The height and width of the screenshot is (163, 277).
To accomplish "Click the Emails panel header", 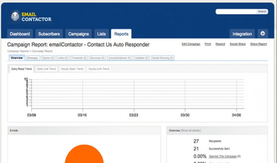I will click(x=84, y=130).
